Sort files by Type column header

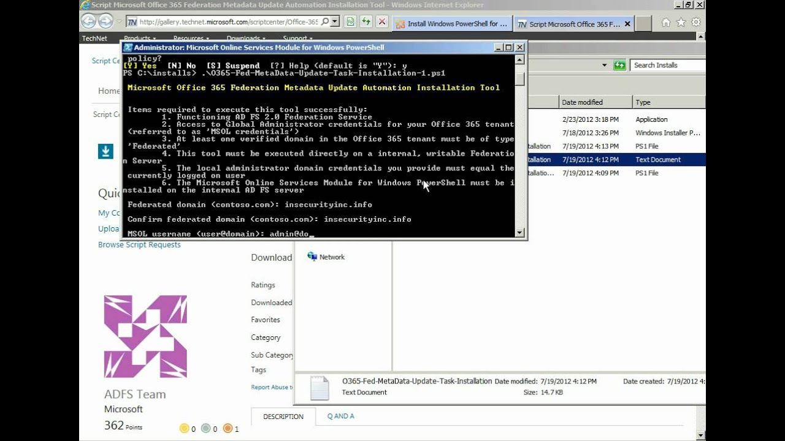669,102
